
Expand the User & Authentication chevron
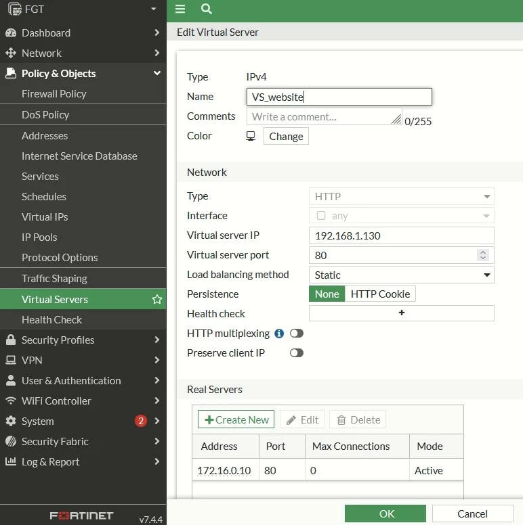point(156,380)
